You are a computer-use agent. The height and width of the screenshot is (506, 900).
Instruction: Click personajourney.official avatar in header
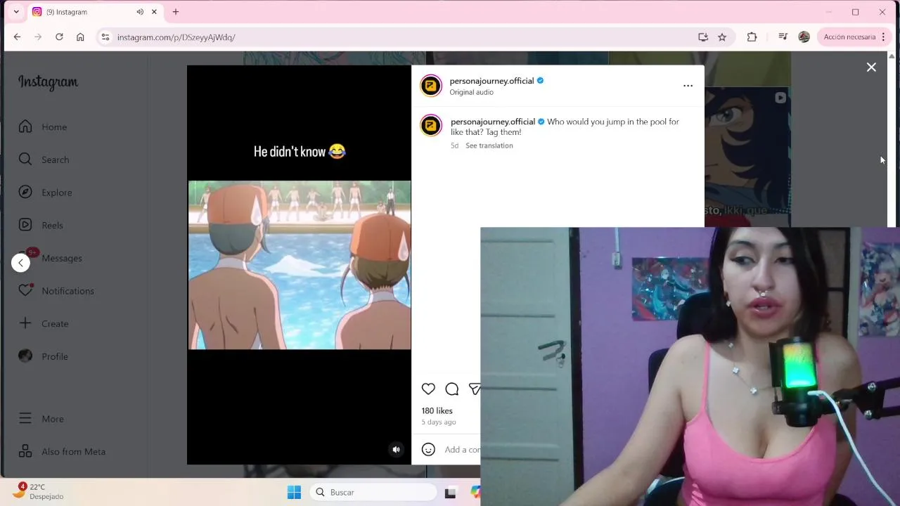coord(431,86)
